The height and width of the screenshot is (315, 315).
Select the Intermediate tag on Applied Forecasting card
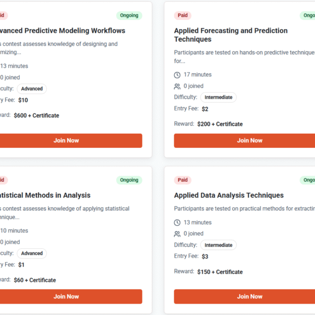(x=218, y=97)
